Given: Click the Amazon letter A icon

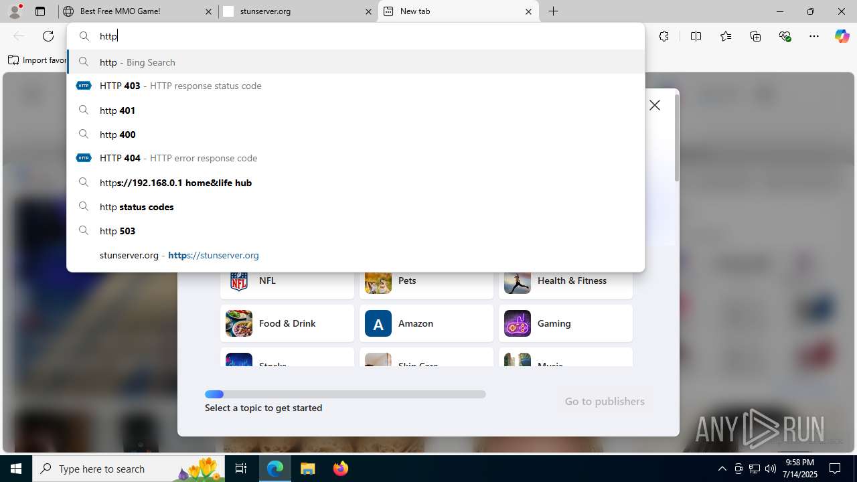Looking at the screenshot, I should point(378,323).
